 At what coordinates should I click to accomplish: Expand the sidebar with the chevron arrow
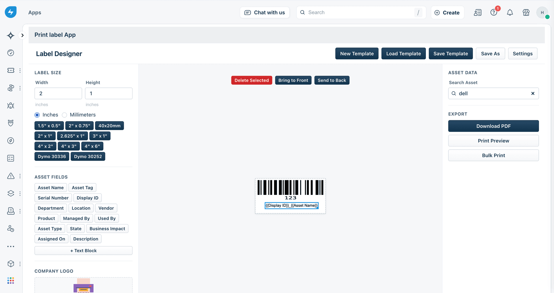click(22, 35)
